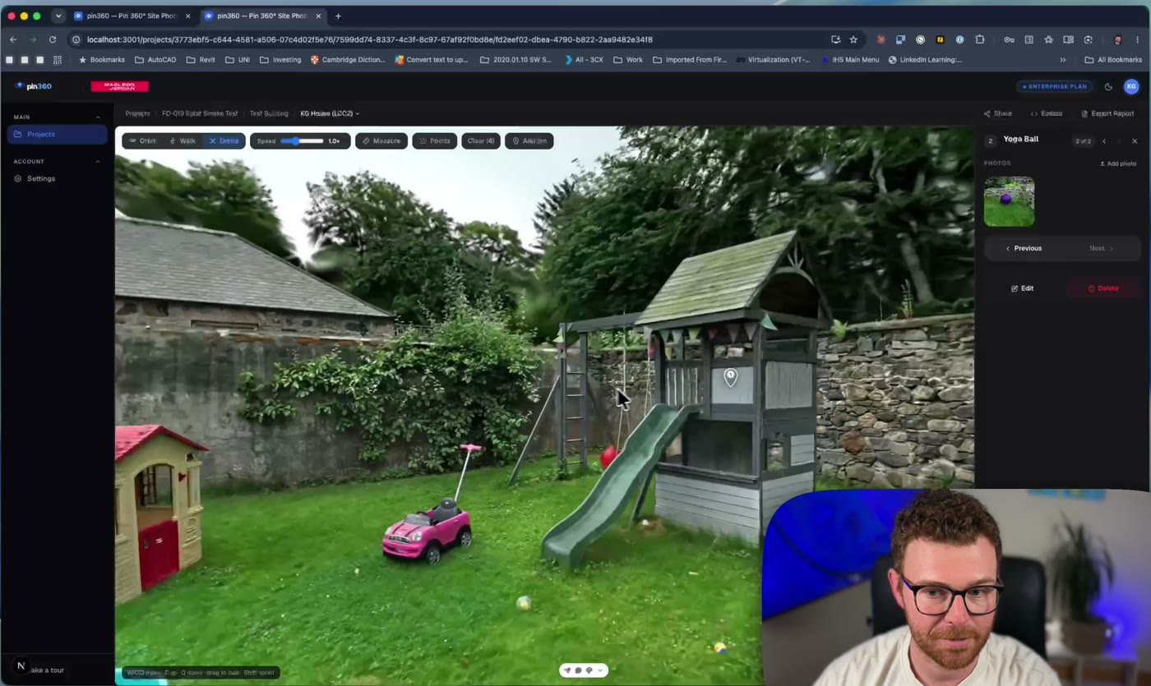Open KG House location dropdown

pos(330,113)
